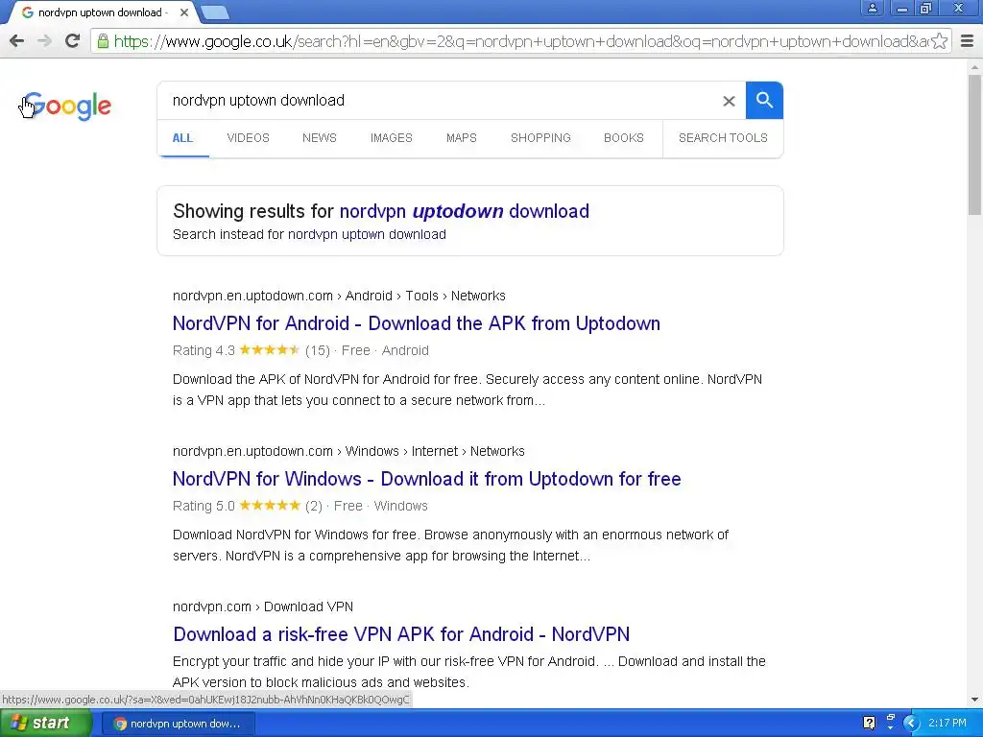
Task: Click the blue magnifier search button
Action: 764,100
